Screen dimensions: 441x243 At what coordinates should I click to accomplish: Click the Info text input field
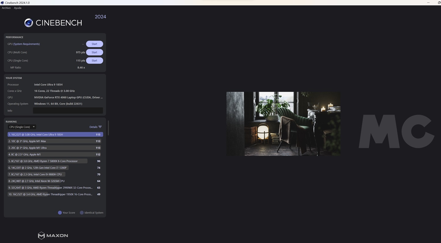(68, 111)
